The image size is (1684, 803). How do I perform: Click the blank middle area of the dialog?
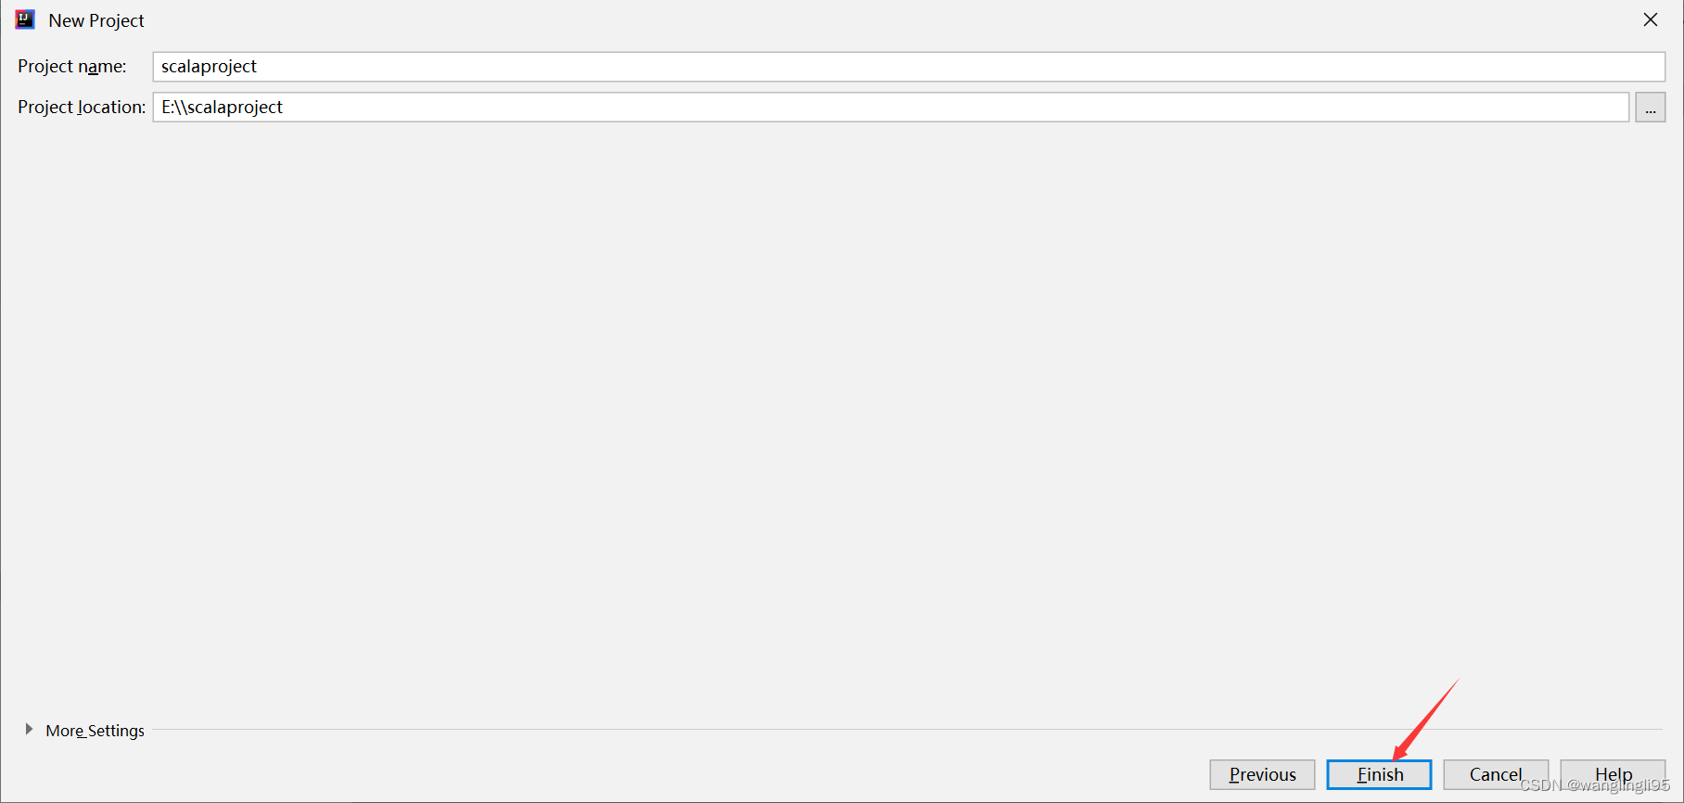(x=842, y=417)
